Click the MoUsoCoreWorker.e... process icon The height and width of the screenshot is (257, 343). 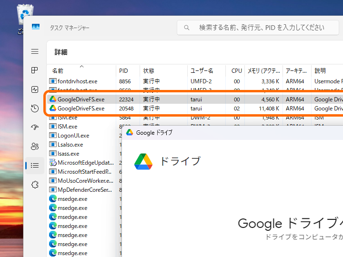[53, 181]
